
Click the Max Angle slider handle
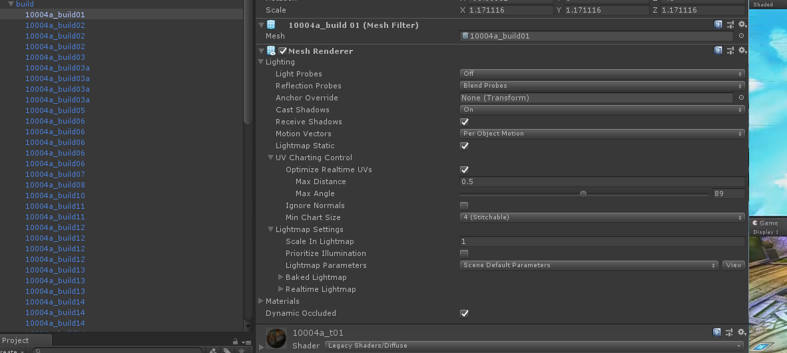583,193
